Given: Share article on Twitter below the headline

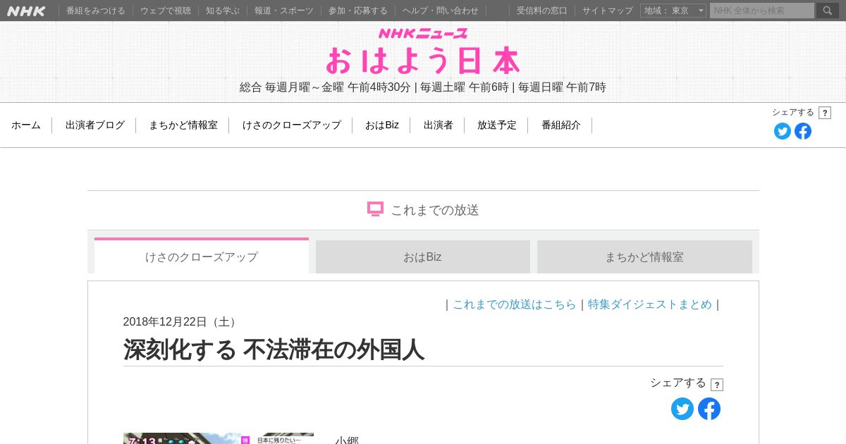Looking at the screenshot, I should (x=682, y=409).
